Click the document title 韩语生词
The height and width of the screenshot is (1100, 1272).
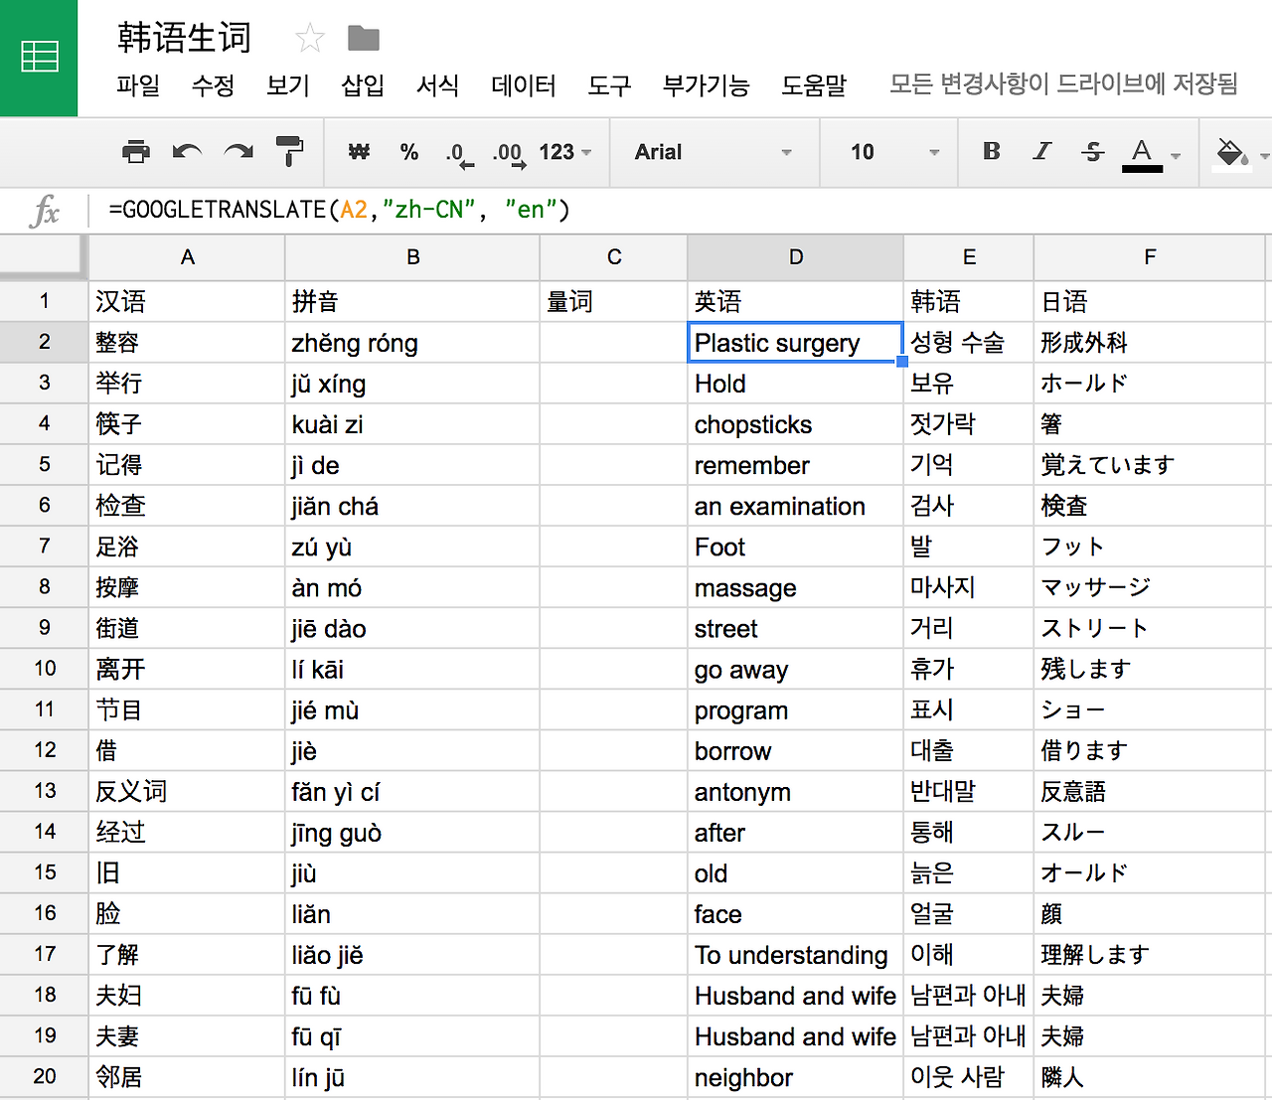185,38
